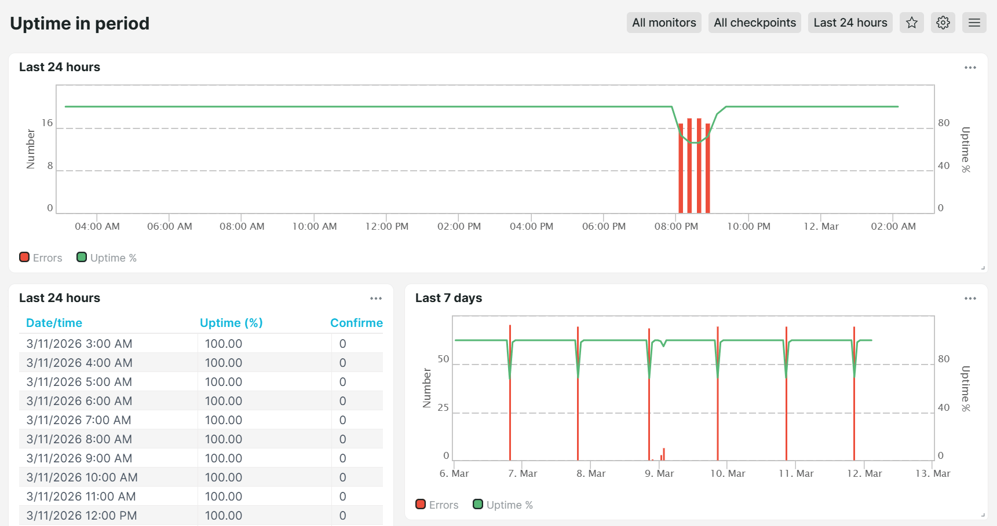This screenshot has width=997, height=526.
Task: Open the All monitors selector
Action: point(664,23)
